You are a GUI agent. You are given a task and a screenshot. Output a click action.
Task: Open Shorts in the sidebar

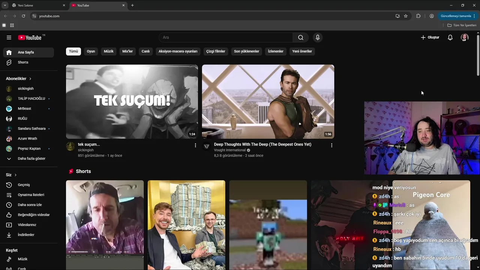click(x=28, y=62)
